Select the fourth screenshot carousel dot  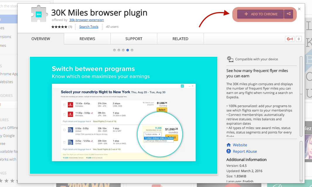pos(127,50)
